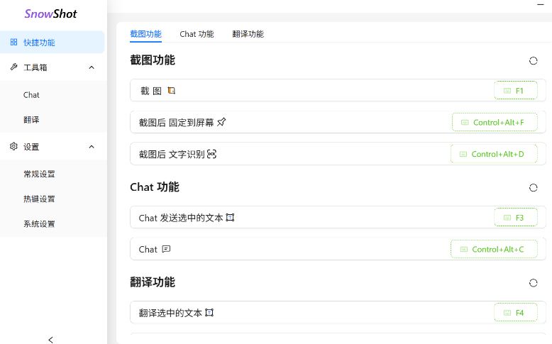Select Chat under 工具箱 in sidebar
Image resolution: width=552 pixels, height=344 pixels.
click(x=31, y=95)
